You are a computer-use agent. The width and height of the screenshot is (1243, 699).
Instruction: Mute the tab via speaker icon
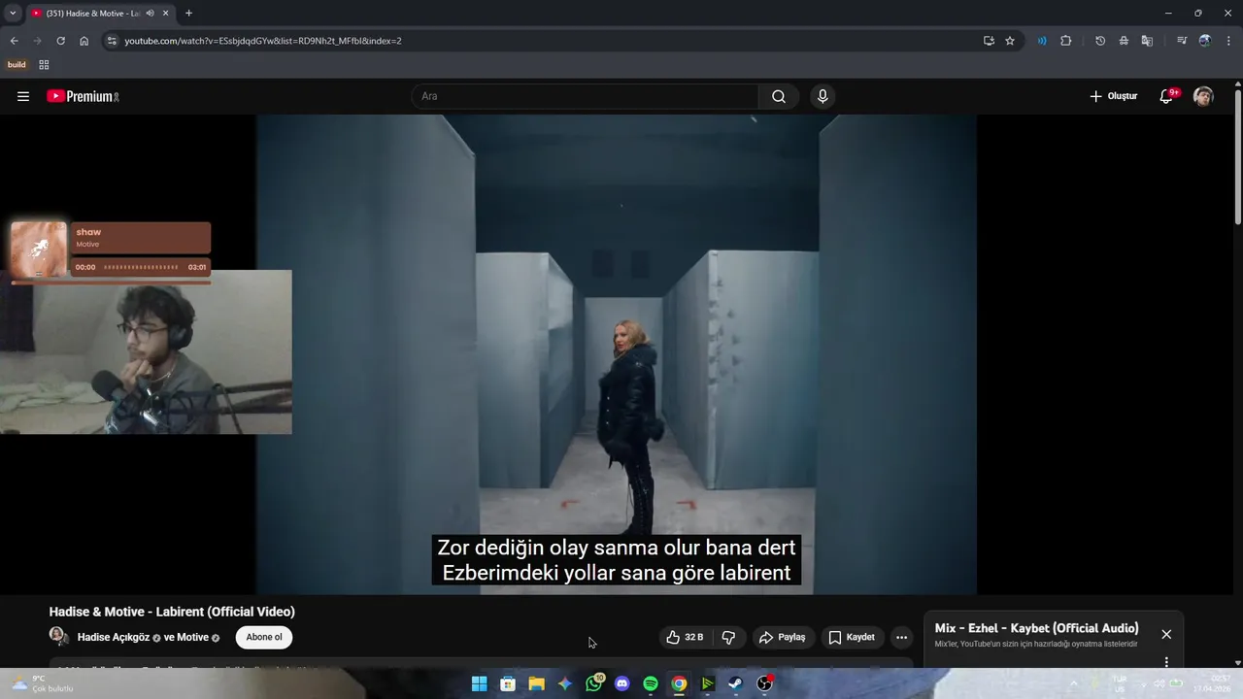(150, 14)
